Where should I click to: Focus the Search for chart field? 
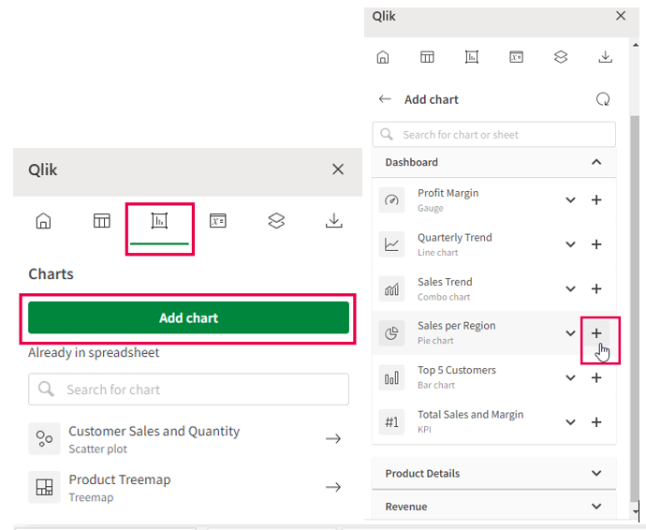pos(189,390)
